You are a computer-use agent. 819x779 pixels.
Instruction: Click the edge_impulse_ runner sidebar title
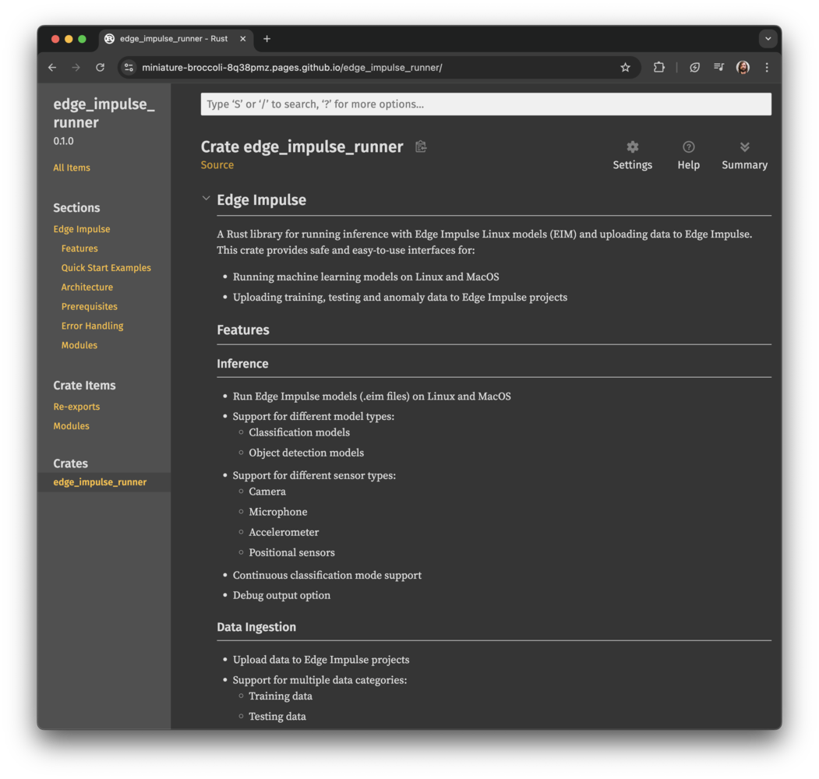104,113
